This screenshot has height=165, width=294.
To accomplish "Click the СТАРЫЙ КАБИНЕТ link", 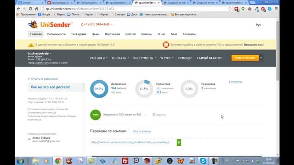I will coord(209,58).
